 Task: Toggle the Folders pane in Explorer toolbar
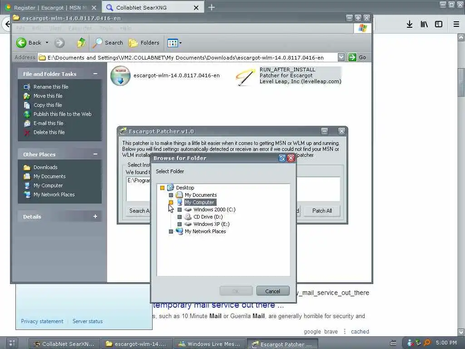(144, 43)
